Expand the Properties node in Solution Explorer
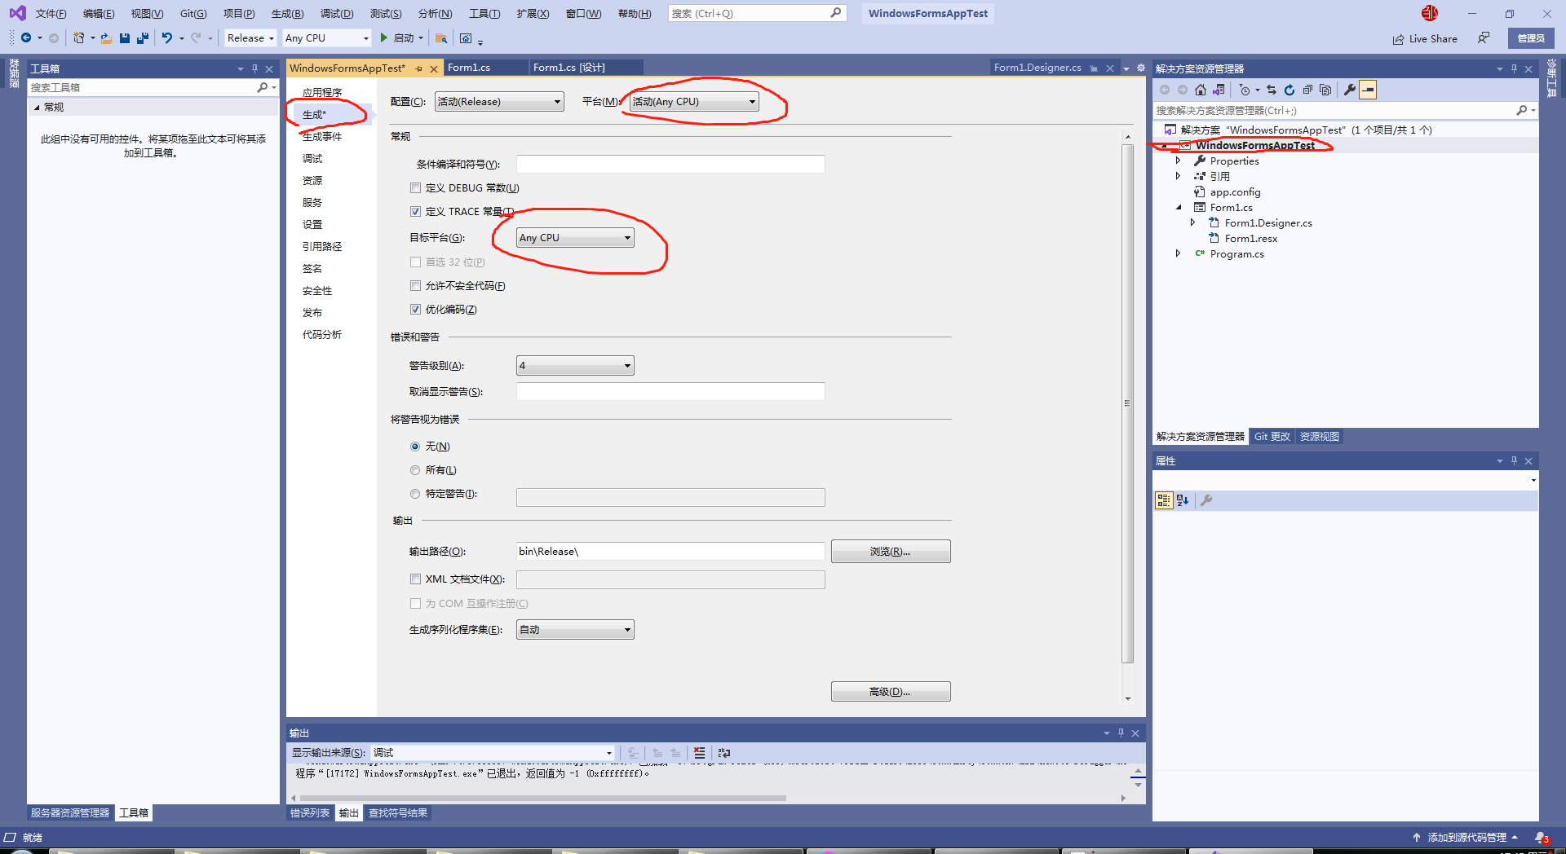 (x=1178, y=161)
